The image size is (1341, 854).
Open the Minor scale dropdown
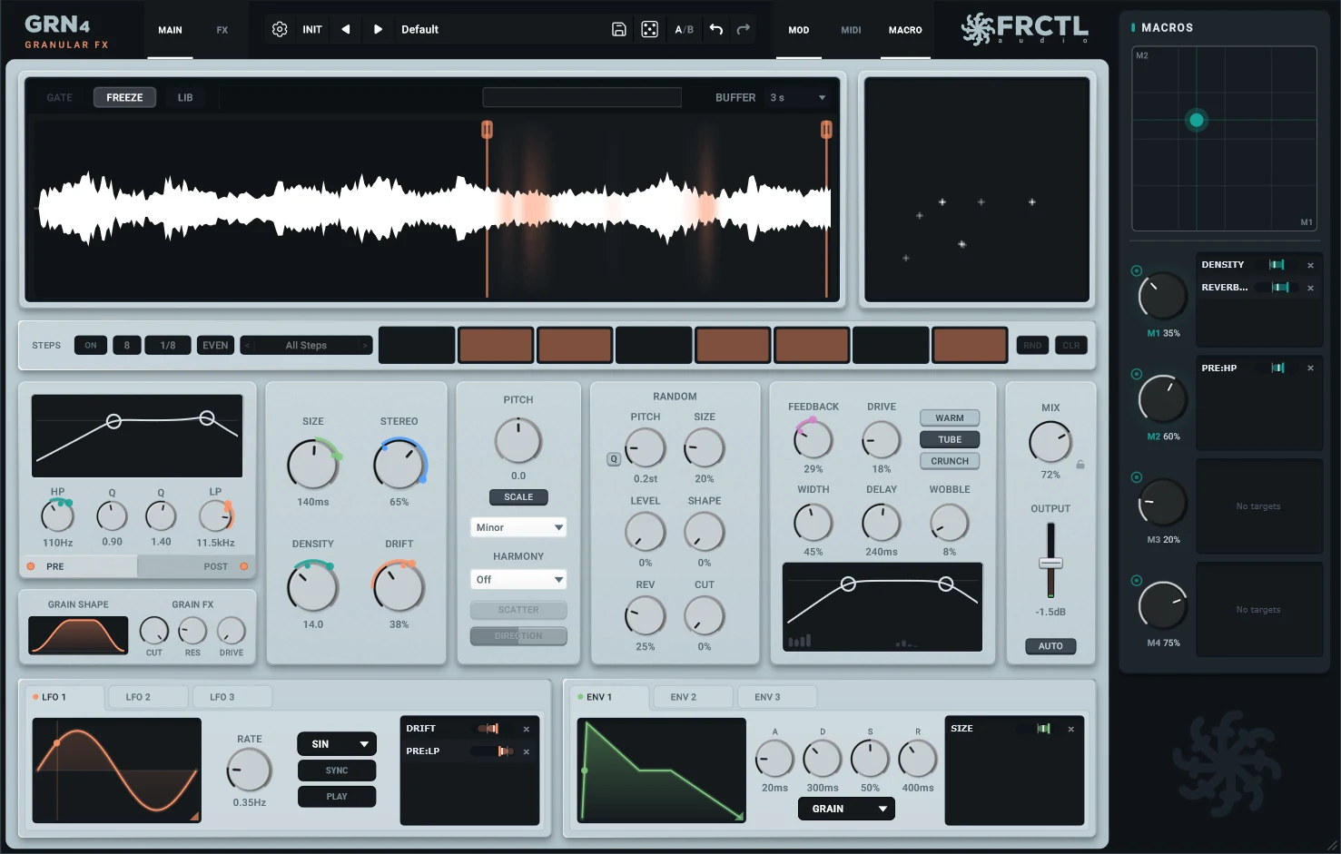518,527
